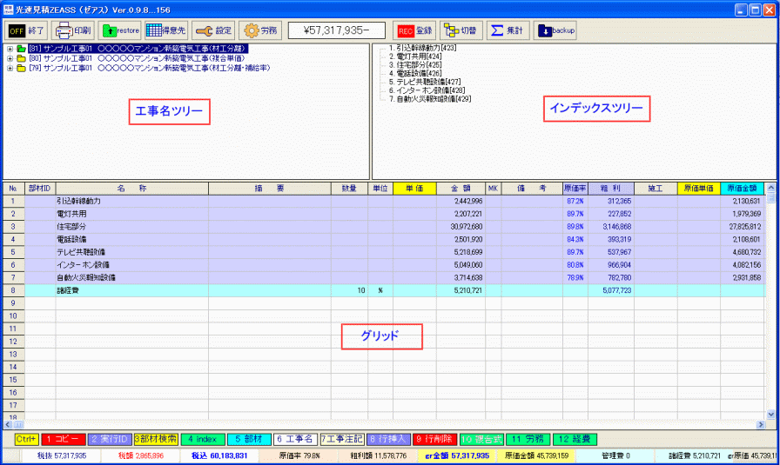The image size is (780, 465).
Task: Select index item 5. テレビ共聴設備[427]
Action: coord(424,82)
